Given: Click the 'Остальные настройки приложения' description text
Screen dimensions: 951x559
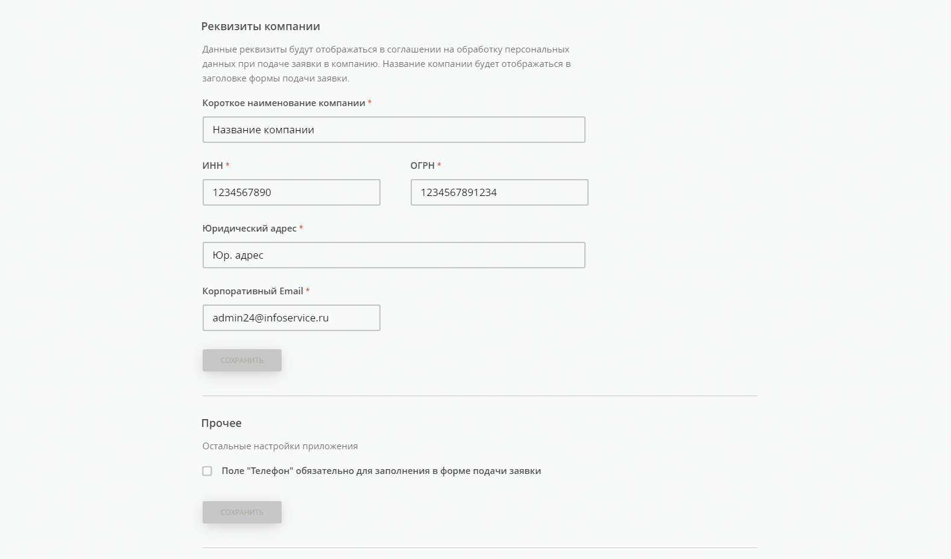Looking at the screenshot, I should click(280, 446).
